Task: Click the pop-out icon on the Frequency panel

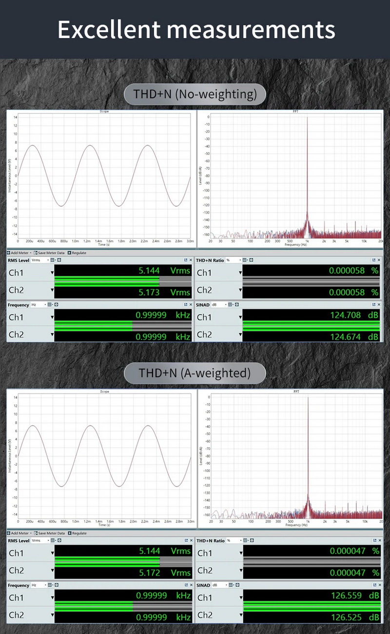Action: (185, 305)
